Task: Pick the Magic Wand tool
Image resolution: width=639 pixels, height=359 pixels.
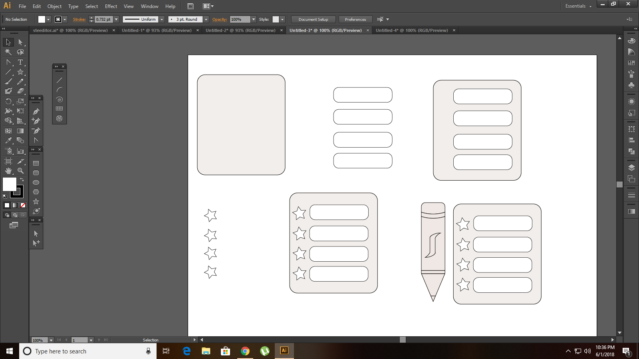Action: [x=7, y=51]
